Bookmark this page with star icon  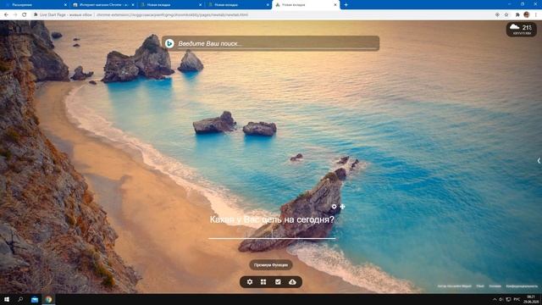click(x=506, y=15)
